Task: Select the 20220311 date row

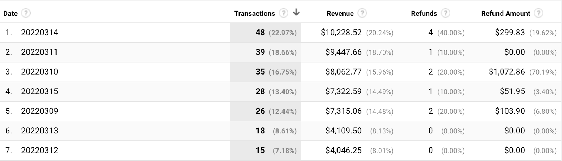Action: coord(39,52)
